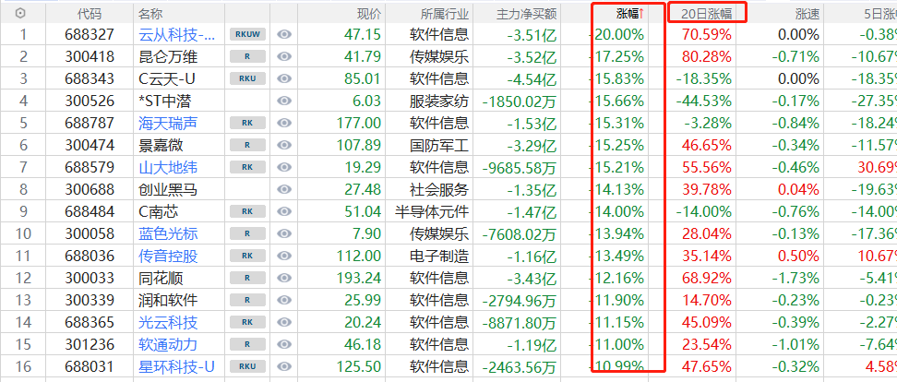Toggle watch eye for 同花顺 row
This screenshot has width=897, height=382.
(x=284, y=278)
